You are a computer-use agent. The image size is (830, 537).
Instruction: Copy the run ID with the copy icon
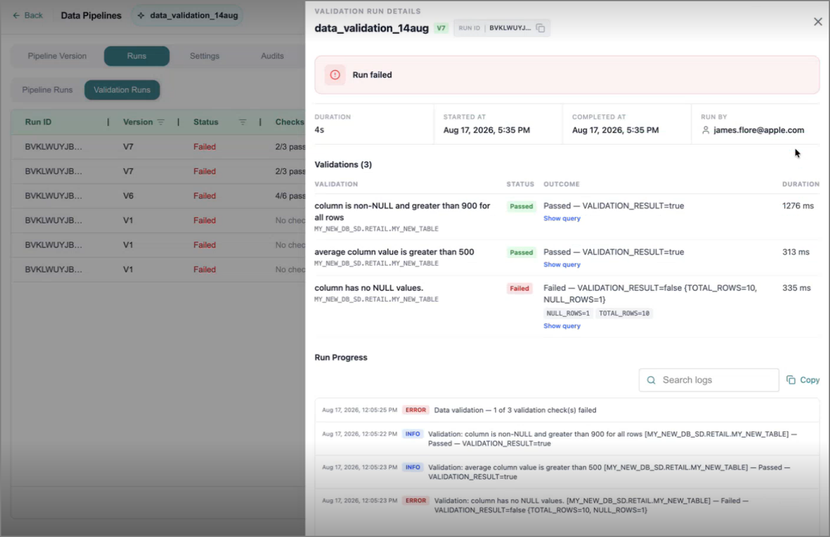tap(540, 28)
